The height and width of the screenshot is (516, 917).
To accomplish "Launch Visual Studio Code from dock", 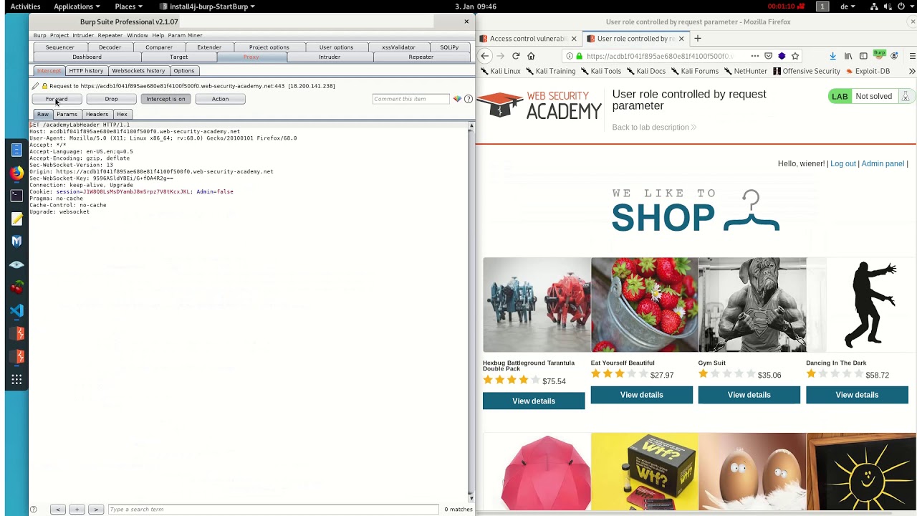I will [x=16, y=310].
